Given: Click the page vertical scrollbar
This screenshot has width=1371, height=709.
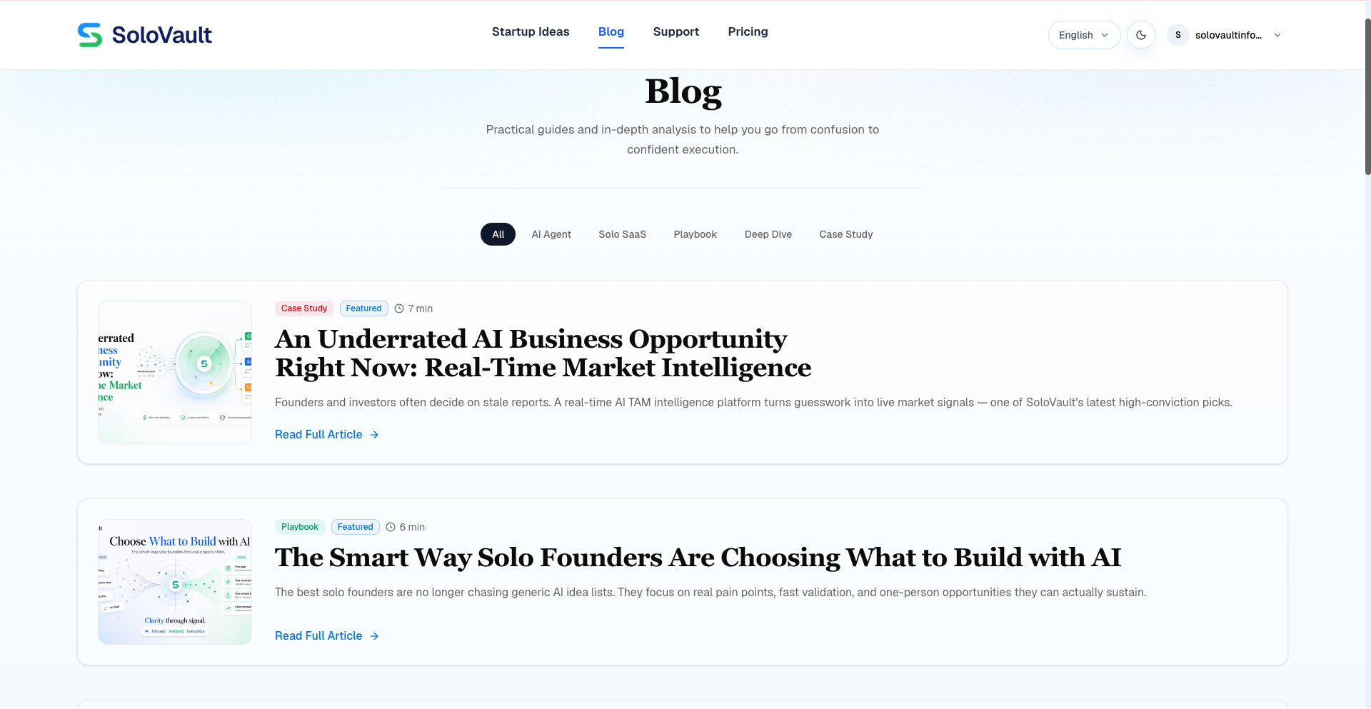Looking at the screenshot, I should tap(1367, 96).
